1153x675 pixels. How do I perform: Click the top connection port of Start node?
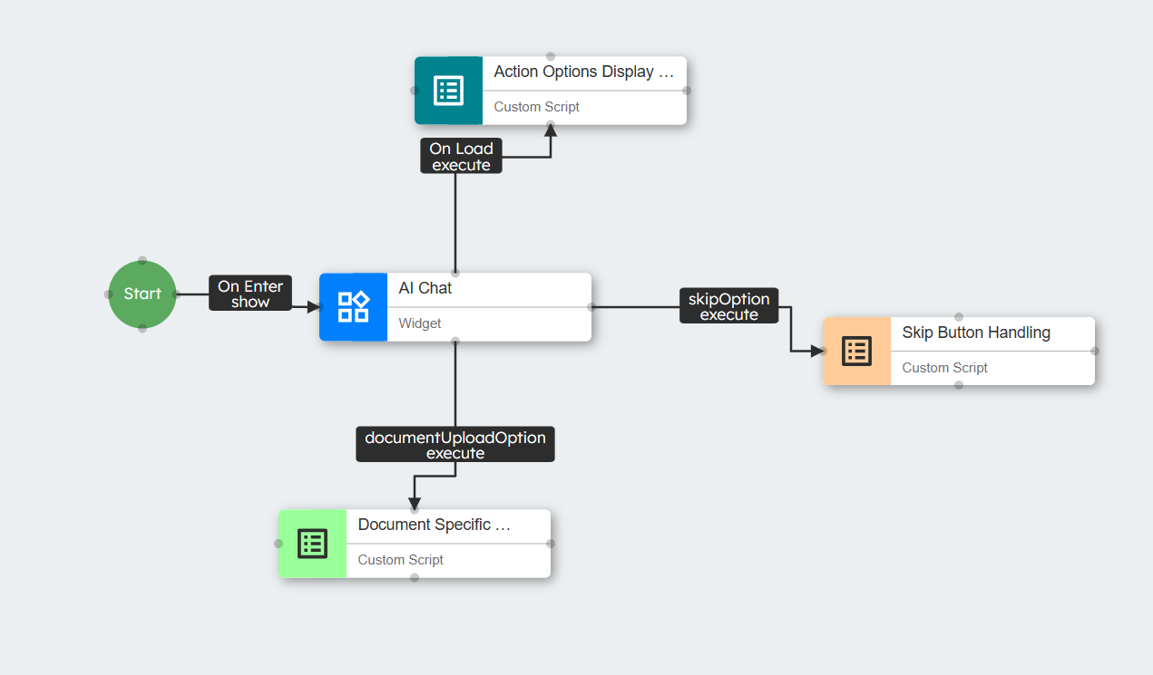tap(142, 260)
